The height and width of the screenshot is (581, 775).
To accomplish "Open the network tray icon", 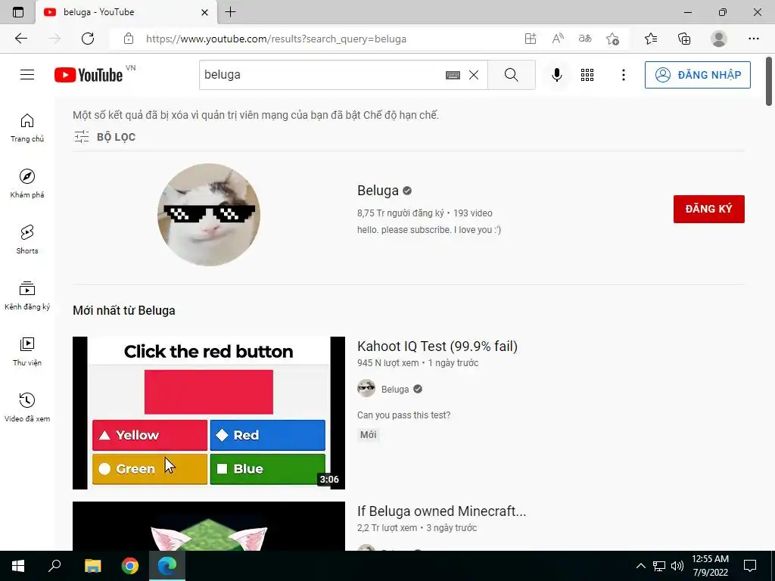I will click(x=659, y=566).
